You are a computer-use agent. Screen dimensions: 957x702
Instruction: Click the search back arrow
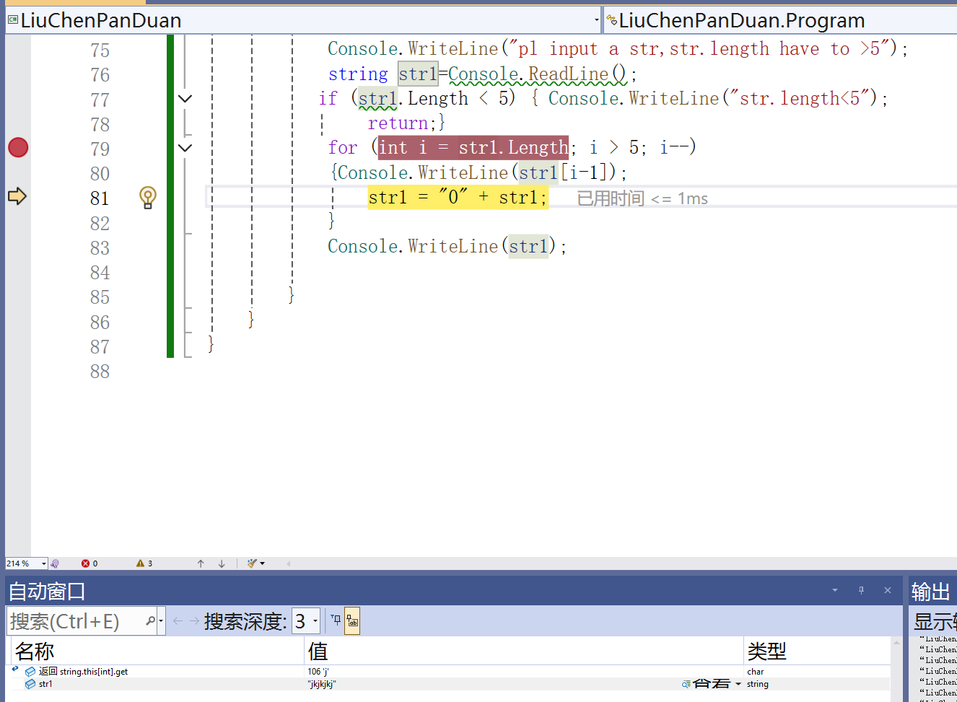[178, 621]
